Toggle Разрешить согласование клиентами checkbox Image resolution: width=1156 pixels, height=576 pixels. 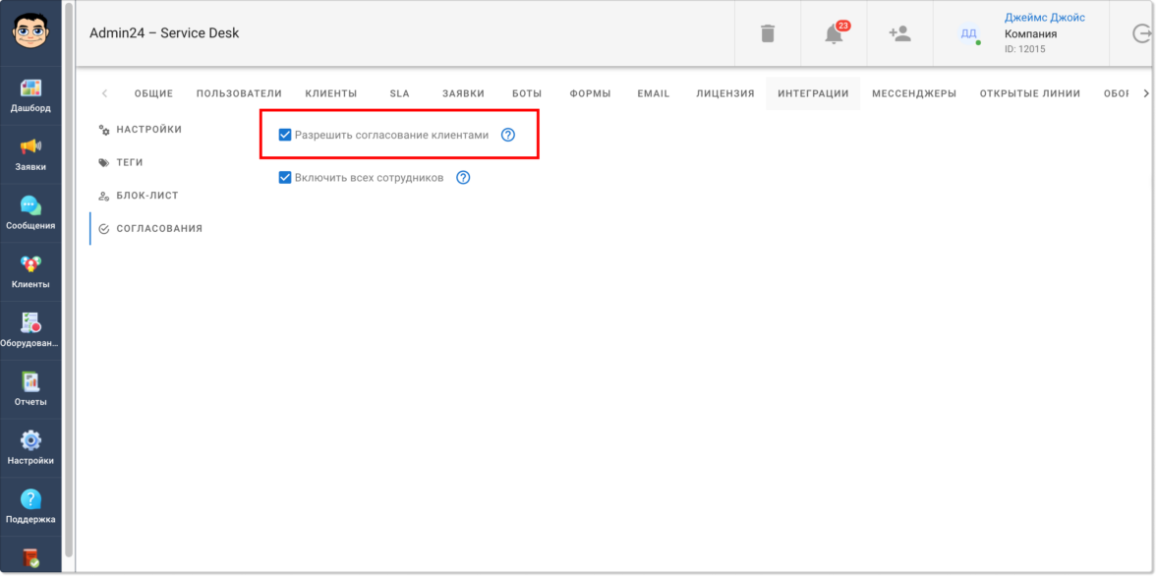(x=285, y=135)
